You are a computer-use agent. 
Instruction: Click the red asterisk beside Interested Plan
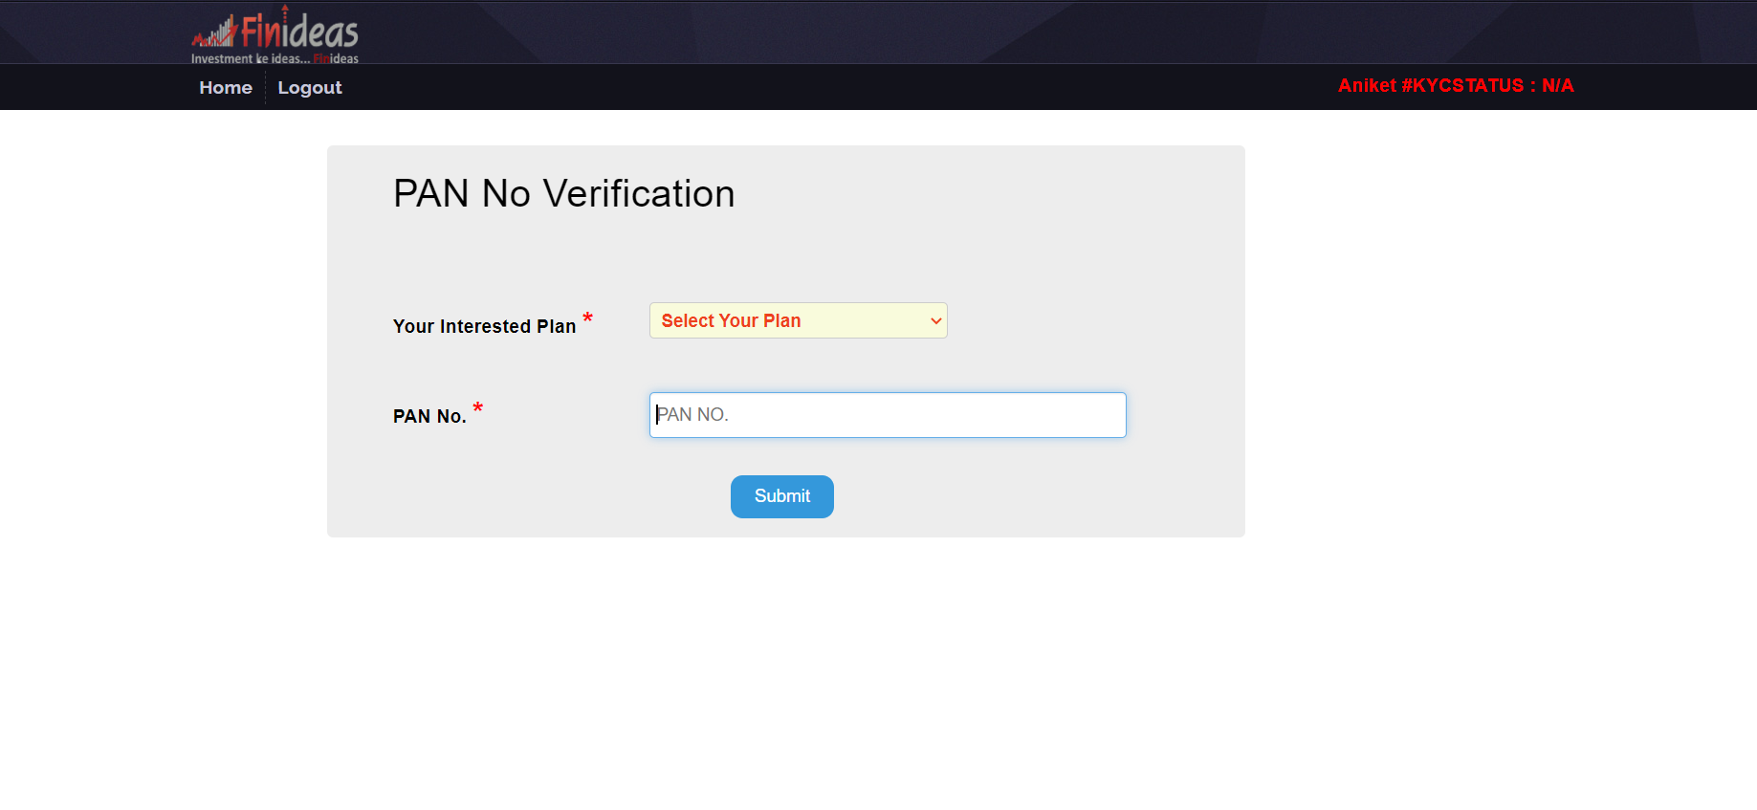coord(587,318)
